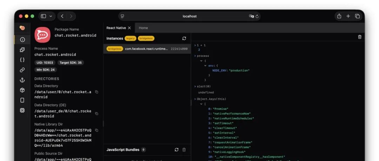Image resolution: width=379 pixels, height=161 pixels.
Task: Select the com.facebook.react.runtime instance row
Action: [x=147, y=49]
